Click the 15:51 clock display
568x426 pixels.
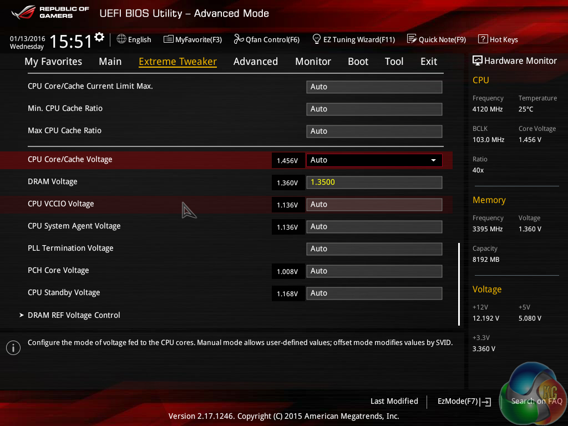tap(71, 41)
